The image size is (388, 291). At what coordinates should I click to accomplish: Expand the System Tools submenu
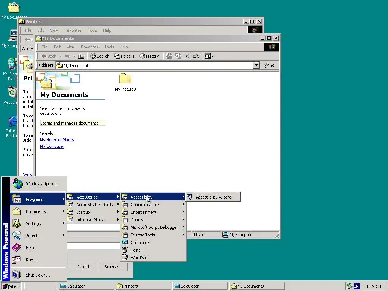click(153, 235)
